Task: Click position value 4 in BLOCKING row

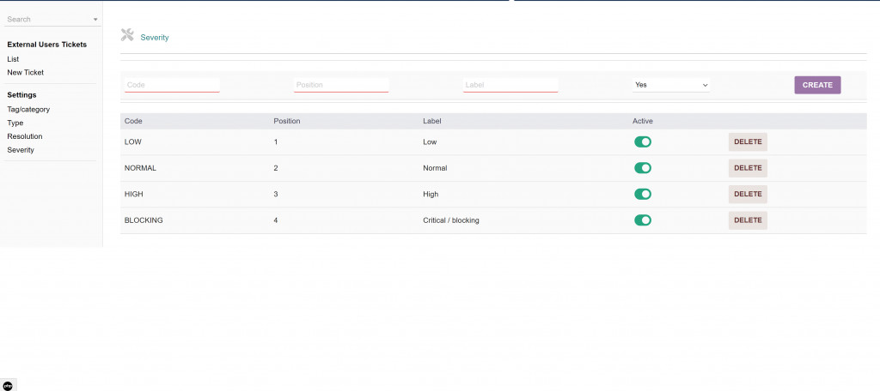Action: click(276, 220)
